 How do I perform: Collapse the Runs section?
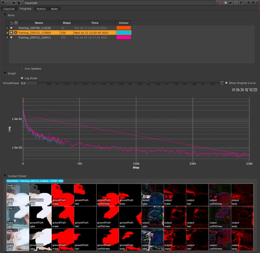click(x=5, y=15)
